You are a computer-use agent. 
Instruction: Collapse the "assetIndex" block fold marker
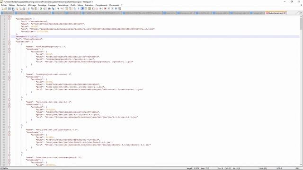point(9,19)
